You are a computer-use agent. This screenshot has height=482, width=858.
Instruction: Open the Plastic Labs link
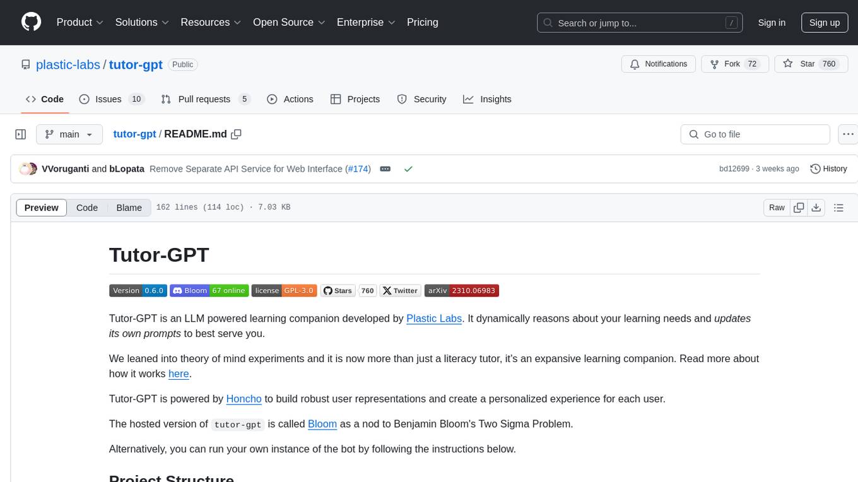coord(434,319)
